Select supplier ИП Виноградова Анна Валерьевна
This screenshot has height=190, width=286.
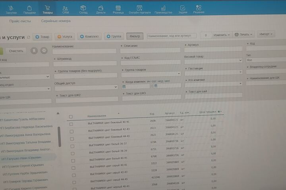25,135
